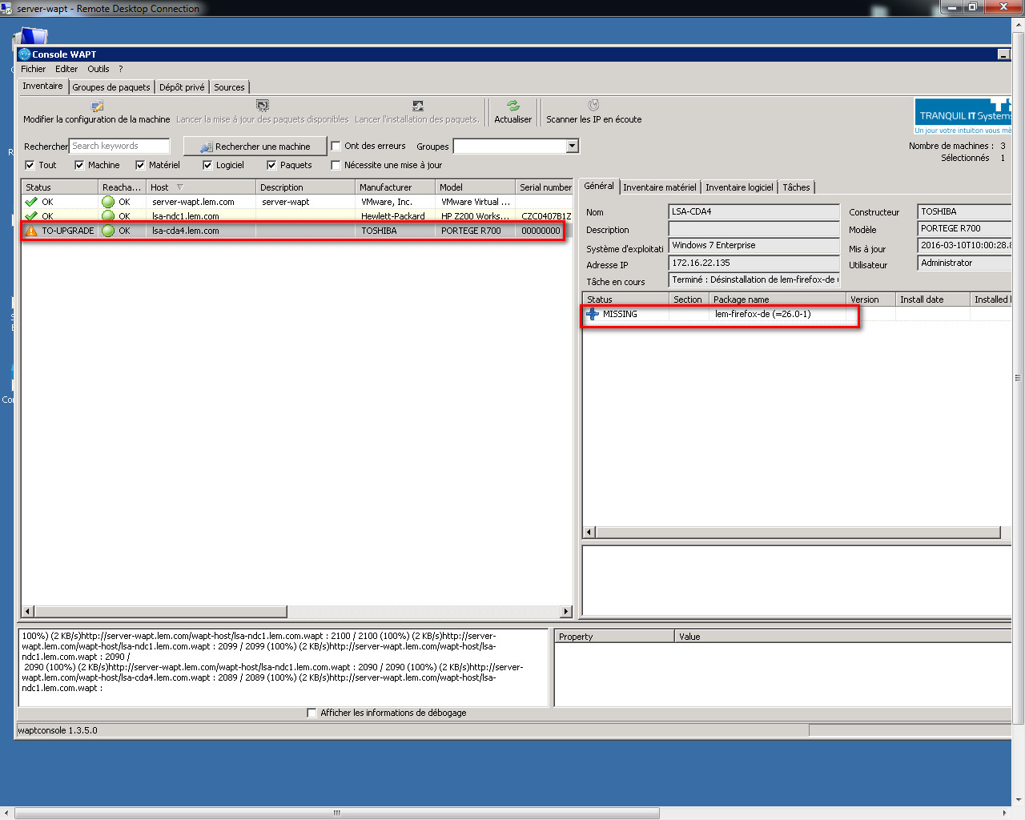Screen dimensions: 1025x820
Task: Click the green reachable icon for lsa-cda4.lem.com
Action: tap(108, 231)
